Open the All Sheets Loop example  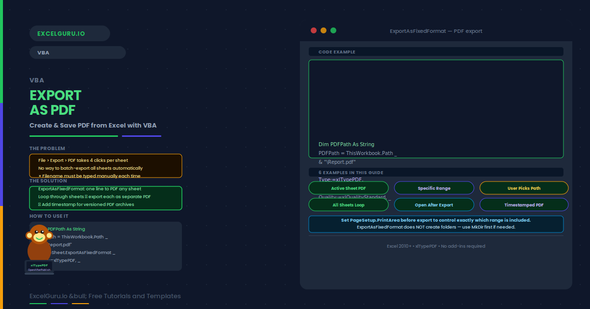pos(349,205)
